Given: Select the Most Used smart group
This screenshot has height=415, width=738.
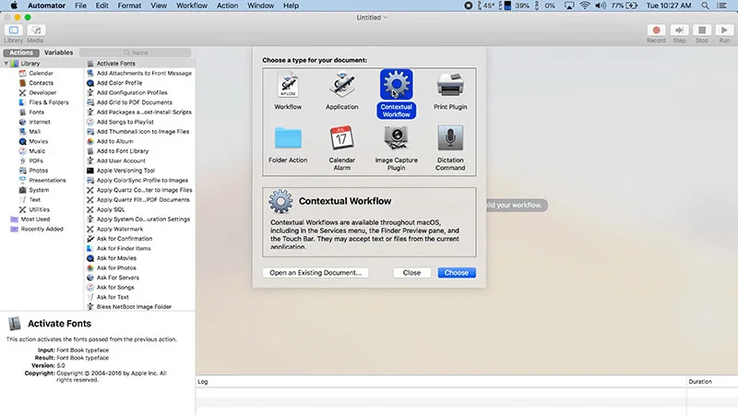Looking at the screenshot, I should 35,219.
